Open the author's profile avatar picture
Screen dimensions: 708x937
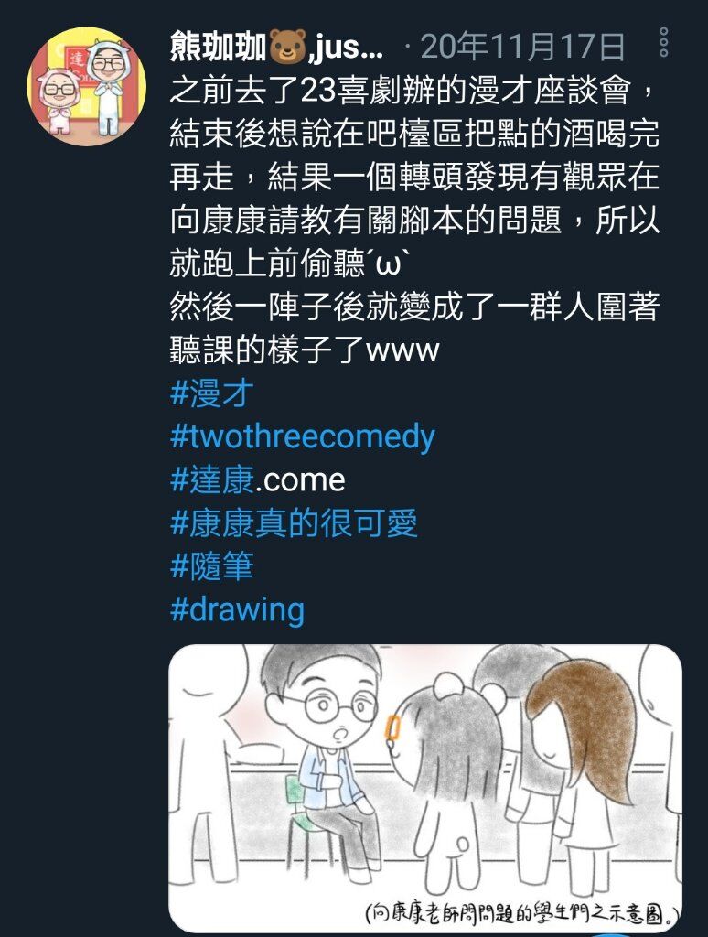coord(87,86)
